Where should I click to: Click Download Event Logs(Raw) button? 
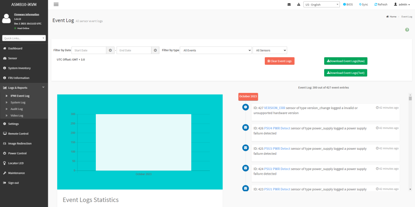(346, 61)
